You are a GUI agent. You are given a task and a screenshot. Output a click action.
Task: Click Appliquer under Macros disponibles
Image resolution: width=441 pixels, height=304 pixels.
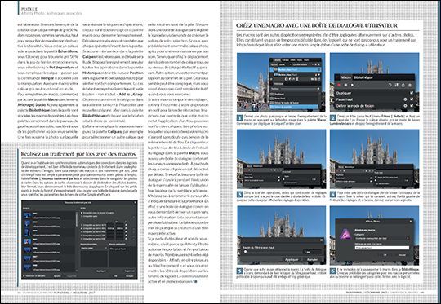[101, 271]
